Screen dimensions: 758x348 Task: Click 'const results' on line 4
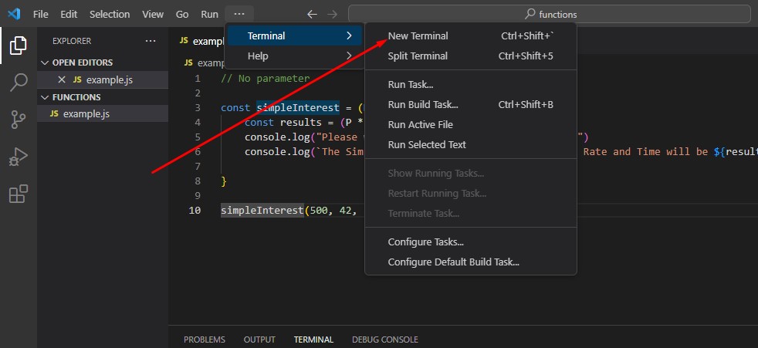click(x=283, y=122)
